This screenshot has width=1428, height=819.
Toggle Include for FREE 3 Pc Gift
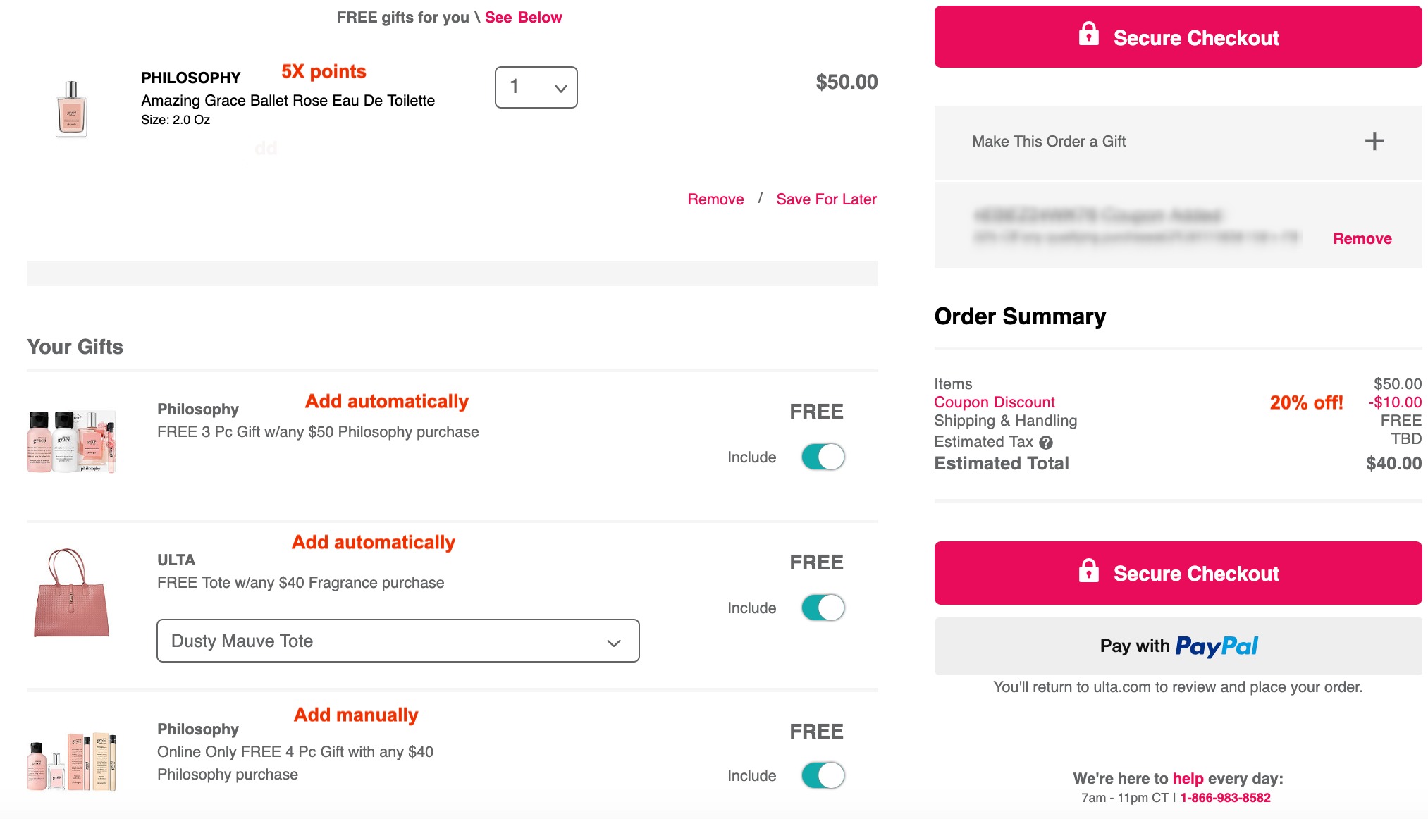pyautogui.click(x=823, y=457)
